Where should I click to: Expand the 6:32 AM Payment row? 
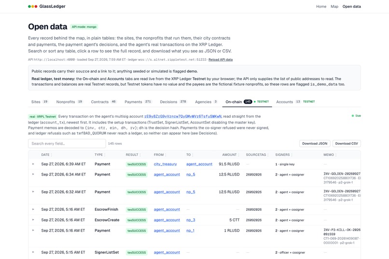[x=33, y=191]
